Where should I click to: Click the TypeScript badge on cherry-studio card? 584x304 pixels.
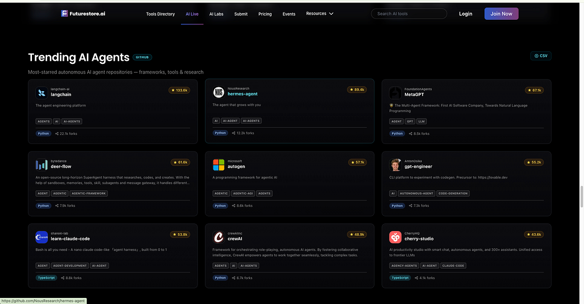click(400, 278)
